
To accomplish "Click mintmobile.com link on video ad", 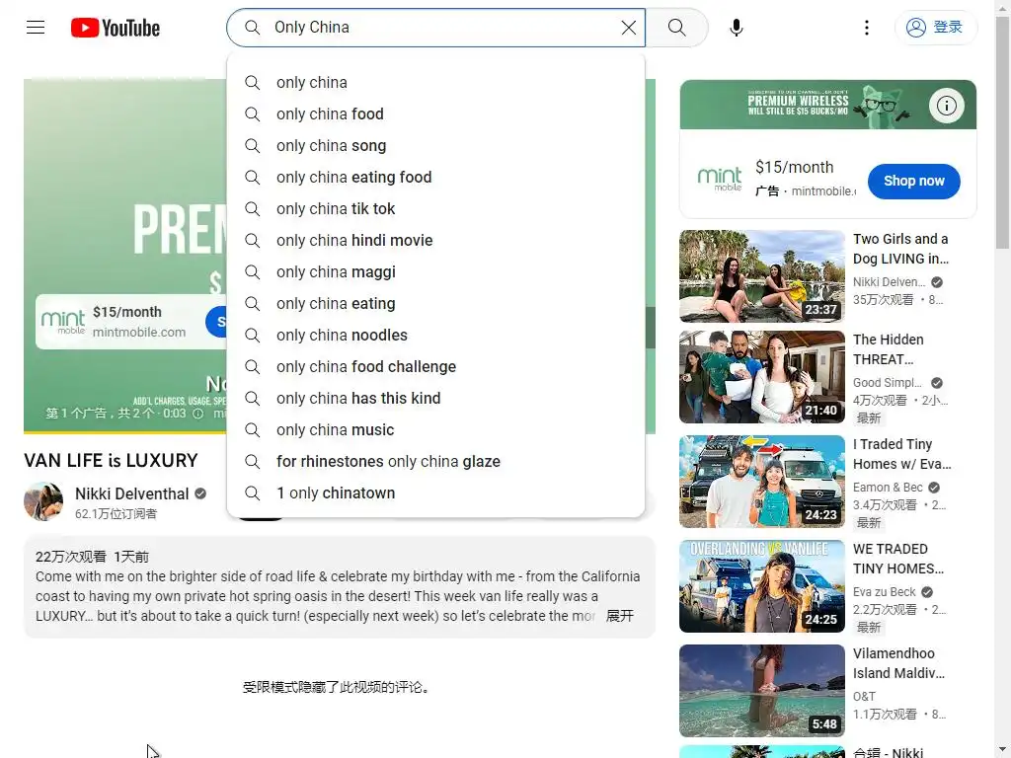I will pos(138,332).
